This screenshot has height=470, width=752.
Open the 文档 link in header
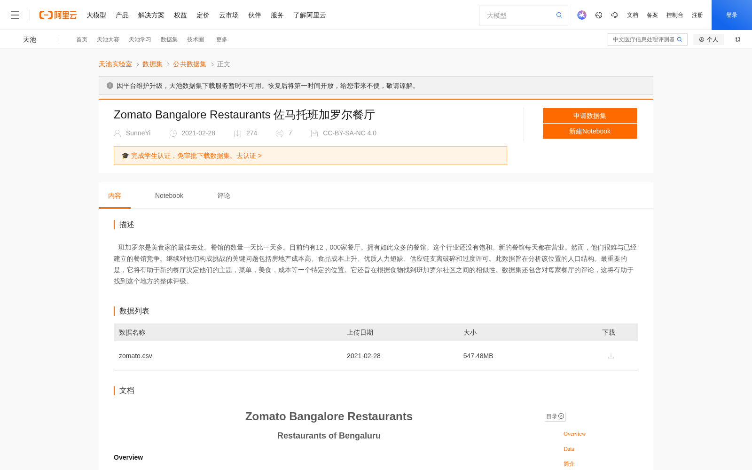point(633,15)
